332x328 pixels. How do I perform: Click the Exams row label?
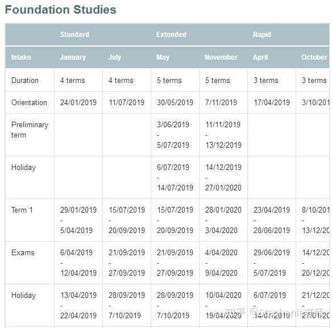click(23, 252)
